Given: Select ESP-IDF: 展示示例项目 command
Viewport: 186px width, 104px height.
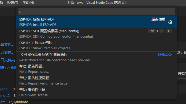Looking at the screenshot, I should point(96,45).
